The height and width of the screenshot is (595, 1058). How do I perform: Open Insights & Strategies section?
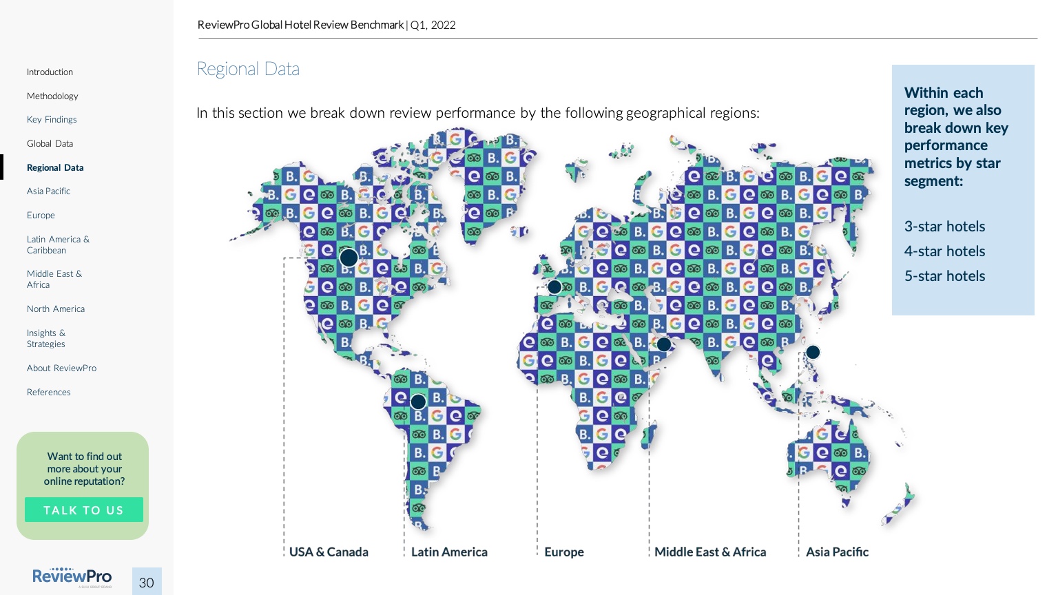[46, 338]
